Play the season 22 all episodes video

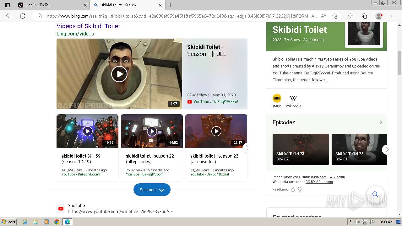click(152, 131)
